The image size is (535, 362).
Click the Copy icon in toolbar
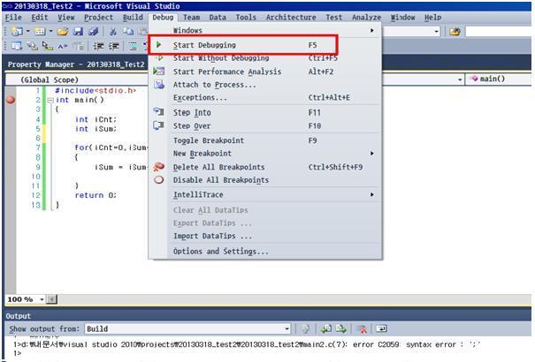(x=128, y=32)
